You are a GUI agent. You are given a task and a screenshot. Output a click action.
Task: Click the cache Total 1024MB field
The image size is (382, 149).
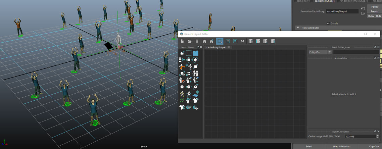[360, 137]
